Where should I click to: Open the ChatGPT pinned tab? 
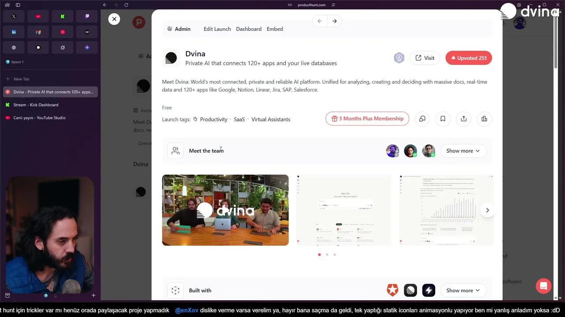click(x=14, y=48)
